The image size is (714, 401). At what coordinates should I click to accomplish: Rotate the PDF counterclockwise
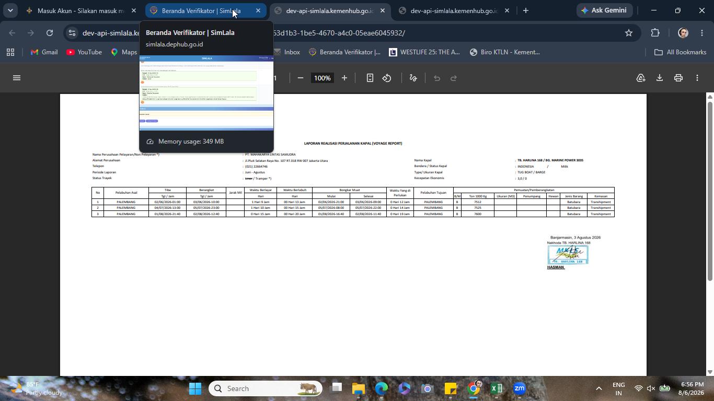[387, 78]
